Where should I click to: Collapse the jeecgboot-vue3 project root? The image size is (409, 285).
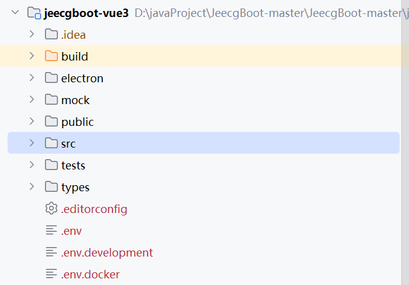coord(15,12)
